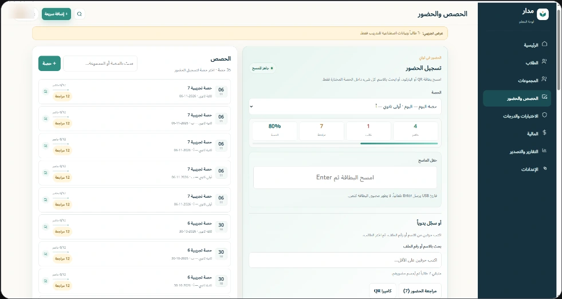Click the 35 حصة sessions count text

[202, 70]
